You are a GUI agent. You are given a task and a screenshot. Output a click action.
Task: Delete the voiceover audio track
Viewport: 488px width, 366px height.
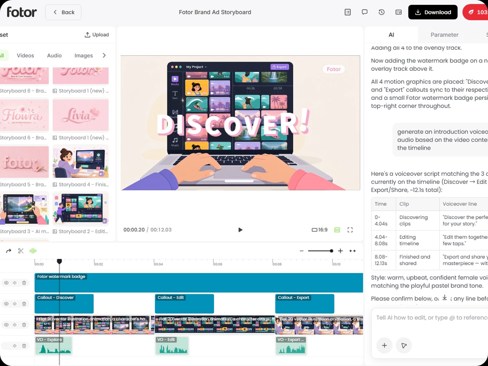(x=24, y=346)
